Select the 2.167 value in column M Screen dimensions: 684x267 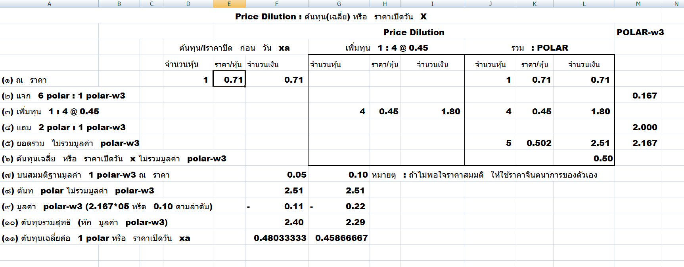coord(645,143)
